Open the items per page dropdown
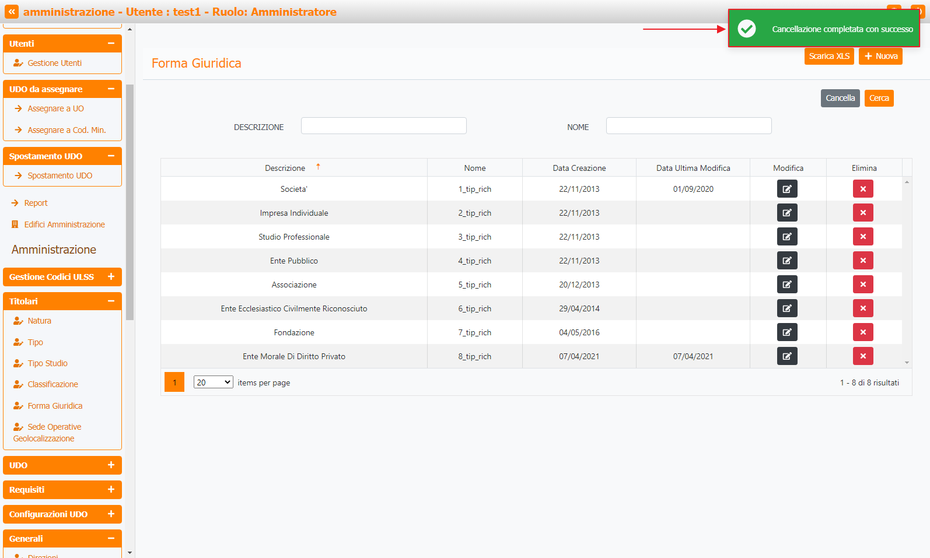This screenshot has width=930, height=558. coord(213,382)
